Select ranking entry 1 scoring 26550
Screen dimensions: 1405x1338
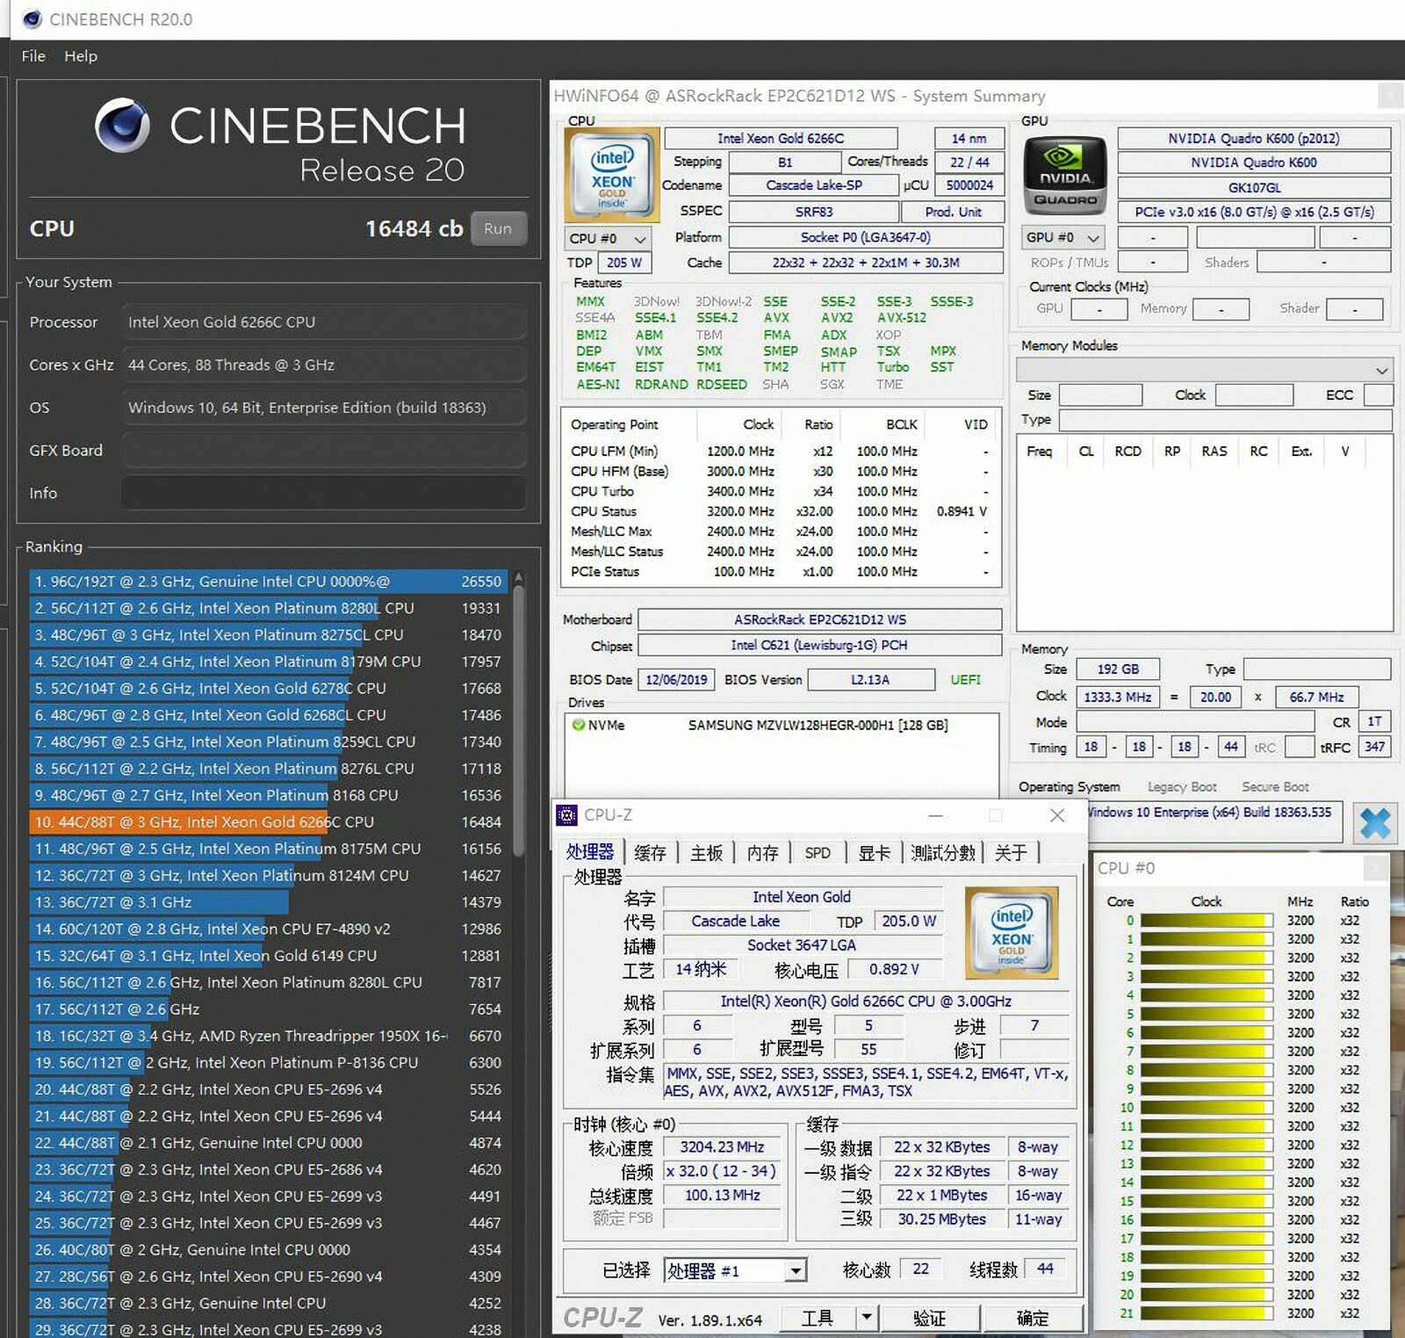[x=269, y=582]
